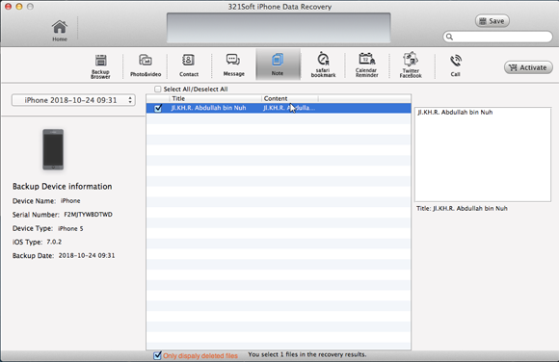
Task: Click the red close window button
Action: (x=9, y=7)
